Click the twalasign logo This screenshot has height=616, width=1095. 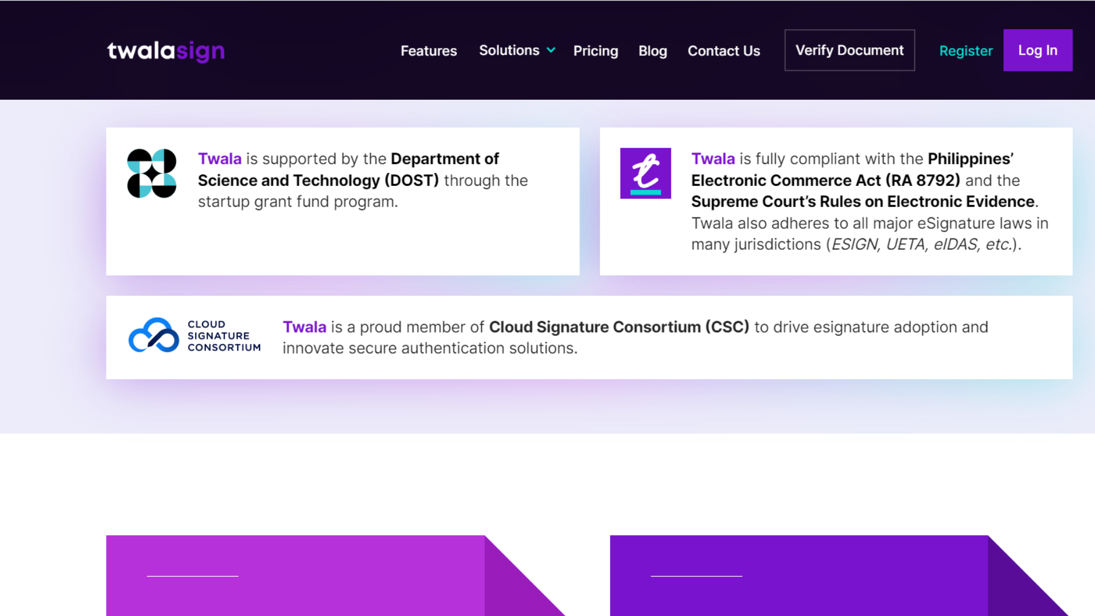click(x=166, y=51)
